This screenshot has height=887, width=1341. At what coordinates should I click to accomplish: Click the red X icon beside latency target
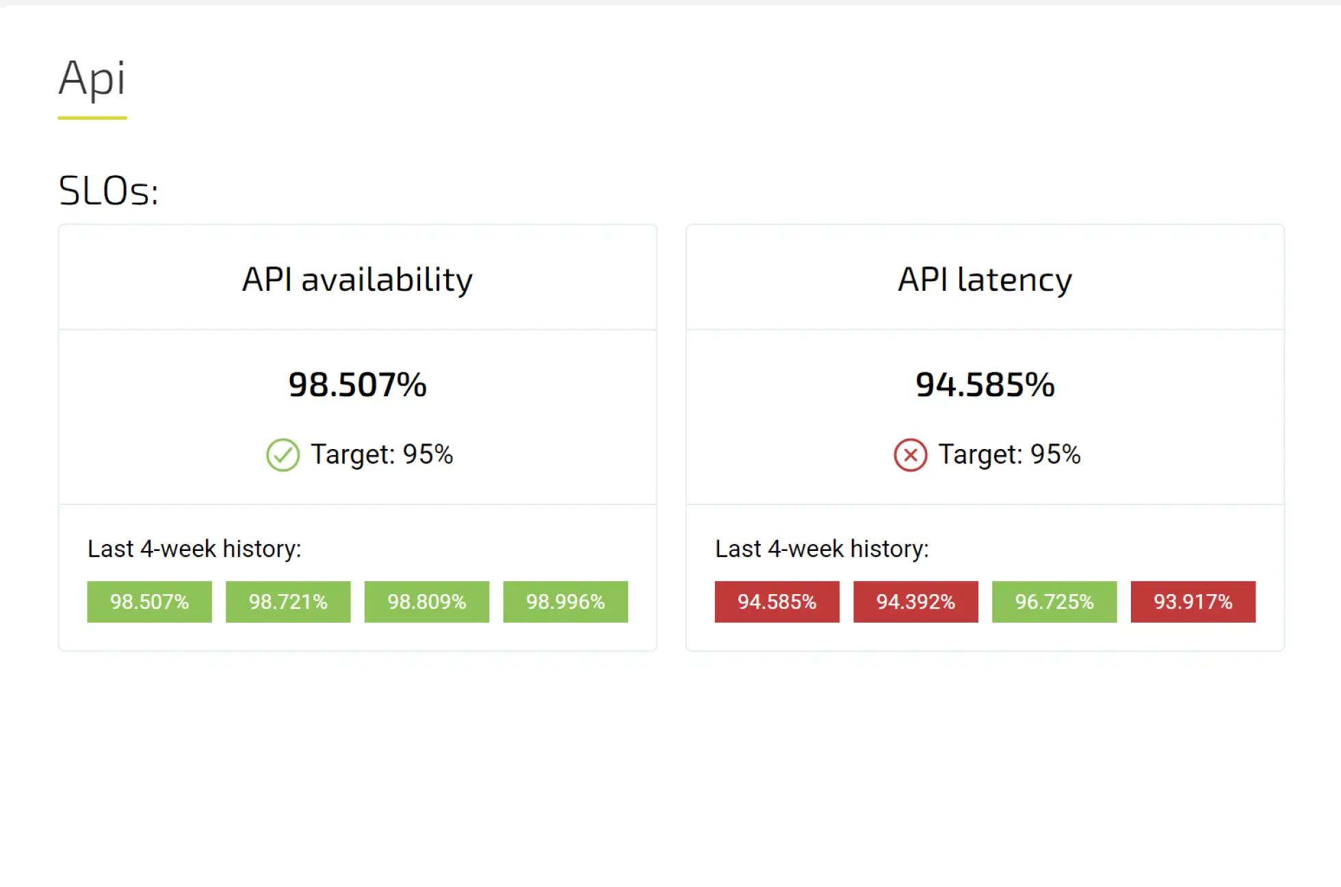[x=910, y=454]
